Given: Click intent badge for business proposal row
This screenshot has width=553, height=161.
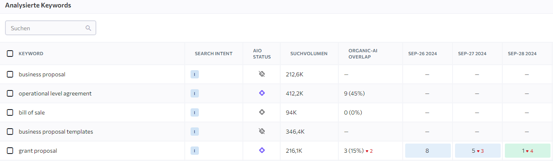Looking at the screenshot, I should tap(195, 75).
